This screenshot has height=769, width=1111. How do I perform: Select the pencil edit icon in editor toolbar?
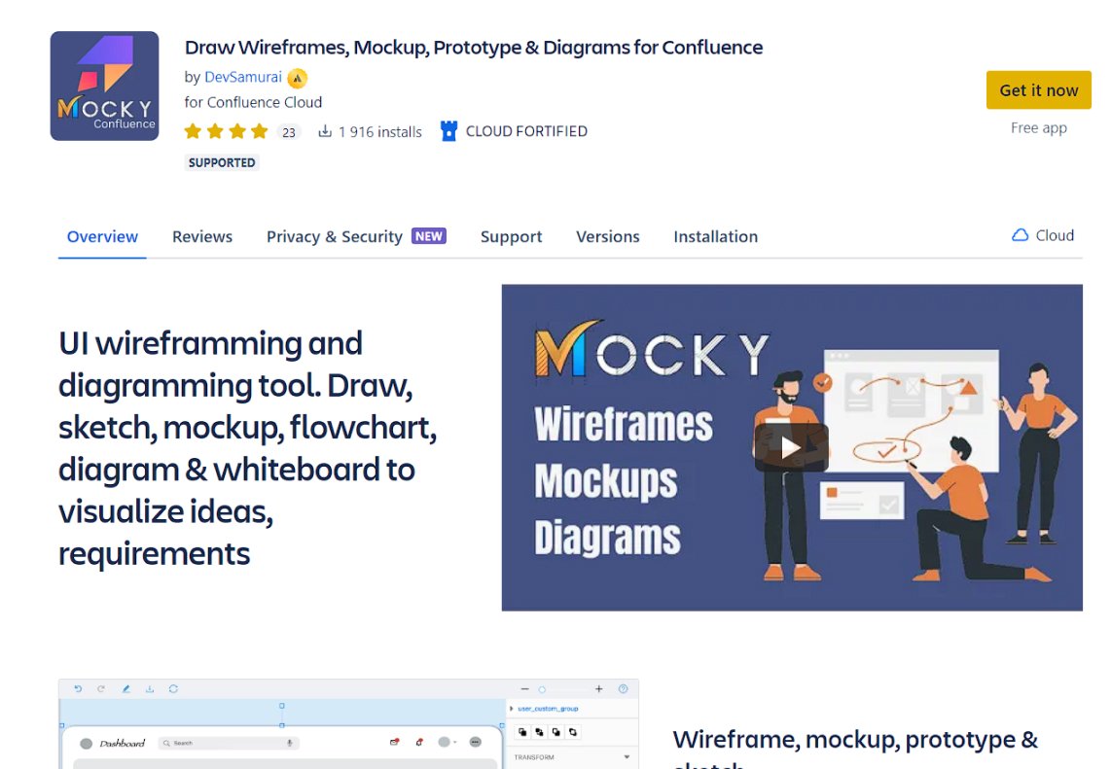point(126,688)
